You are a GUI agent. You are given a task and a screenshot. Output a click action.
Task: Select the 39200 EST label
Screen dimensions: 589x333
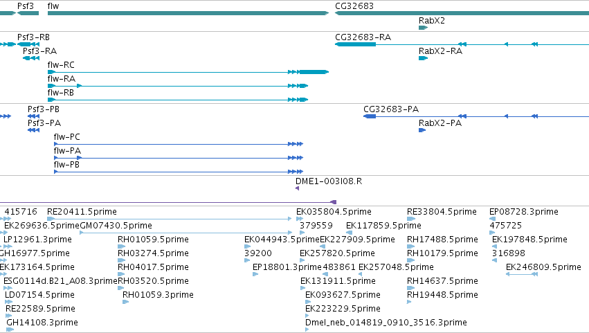point(258,253)
